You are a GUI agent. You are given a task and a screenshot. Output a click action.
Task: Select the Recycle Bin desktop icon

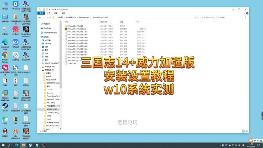click(5, 31)
